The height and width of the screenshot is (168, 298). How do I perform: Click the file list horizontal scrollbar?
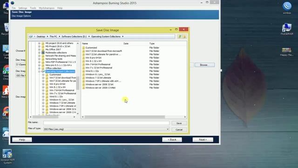click(125, 117)
